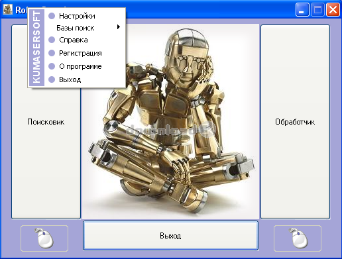Viewport: 342px width, 259px height.
Task: Click the Поисковик button
Action: pos(46,122)
